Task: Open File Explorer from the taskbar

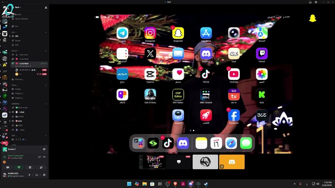Action: click(x=144, y=184)
